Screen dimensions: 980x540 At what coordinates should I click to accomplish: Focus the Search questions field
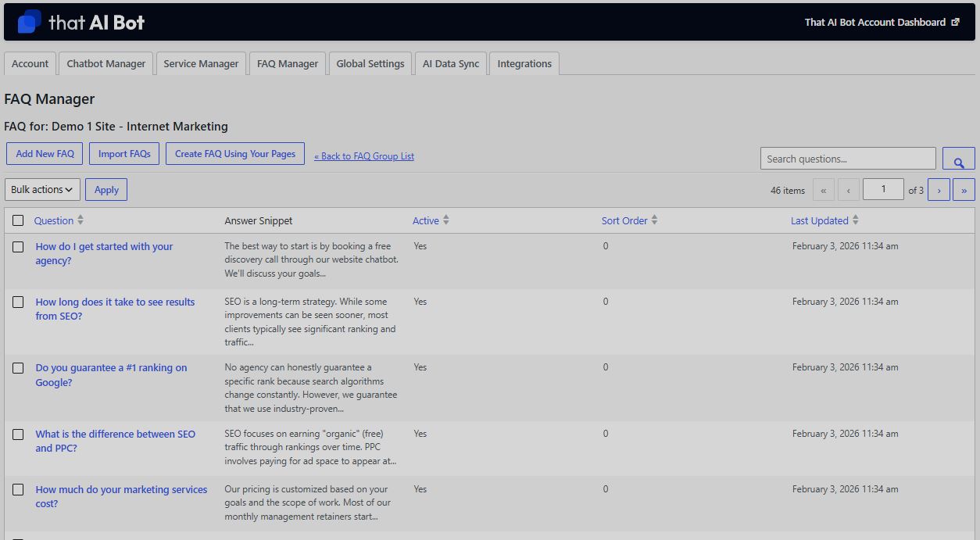848,159
